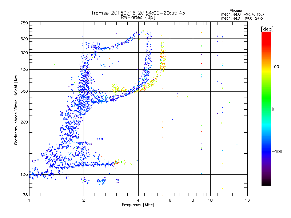This screenshot has width=291, height=218.
Task: Click the 'mean, sd,O: -93.4, 15.3' line
Action: click(242, 14)
